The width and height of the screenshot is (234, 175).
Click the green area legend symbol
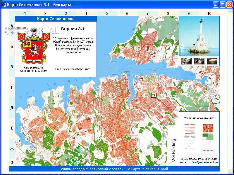pos(208,137)
